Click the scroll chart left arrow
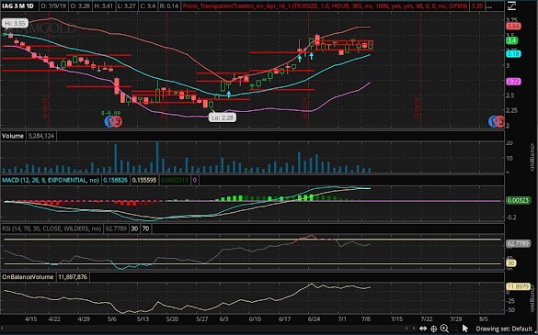 pos(406,329)
